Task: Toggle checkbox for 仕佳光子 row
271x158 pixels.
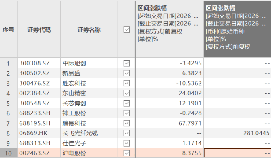Action: pos(126,143)
